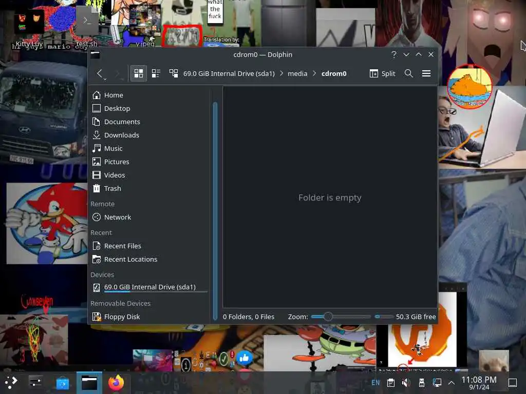Open Home in places panel
The height and width of the screenshot is (394, 526).
click(150, 95)
